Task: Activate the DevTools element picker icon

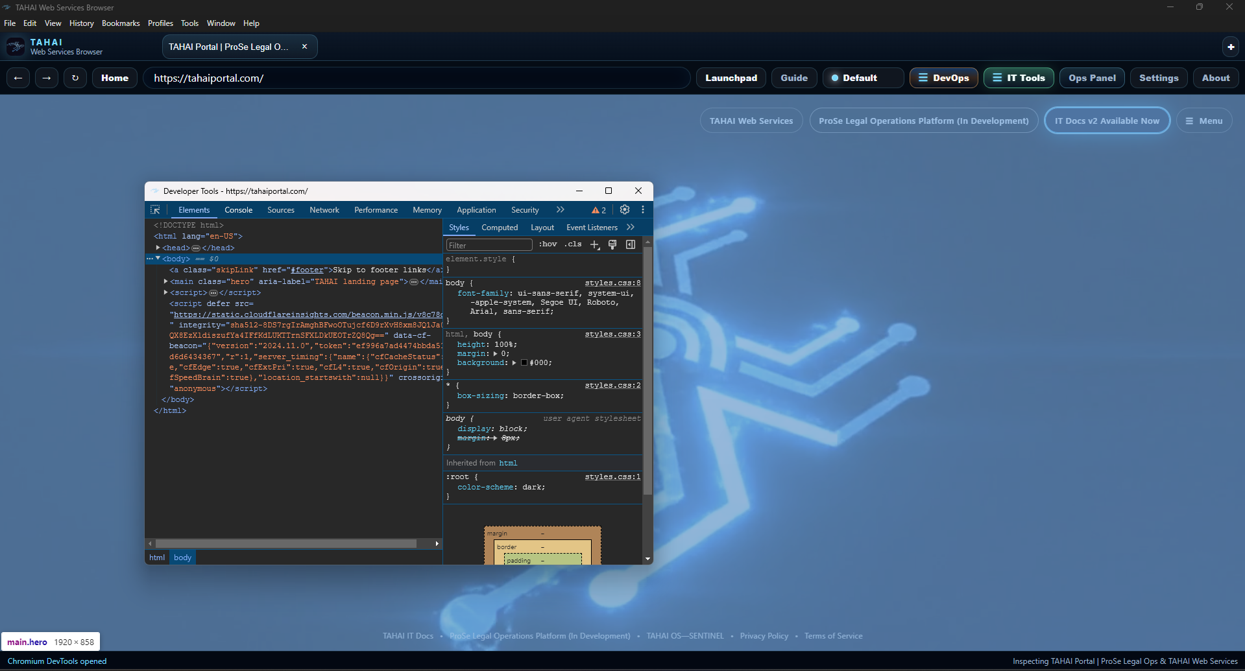Action: 155,210
